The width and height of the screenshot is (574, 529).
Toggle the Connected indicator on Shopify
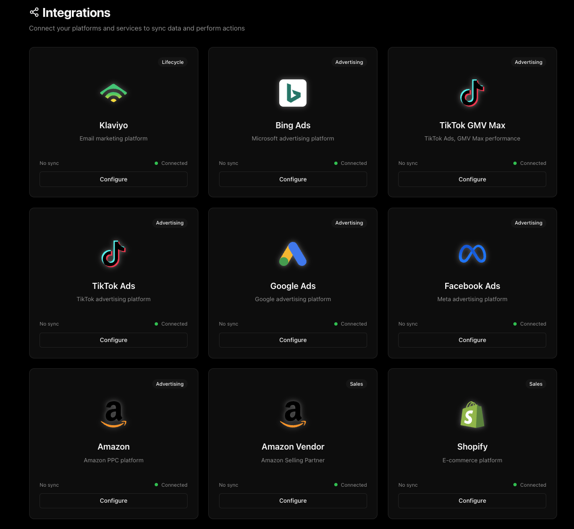pyautogui.click(x=530, y=485)
